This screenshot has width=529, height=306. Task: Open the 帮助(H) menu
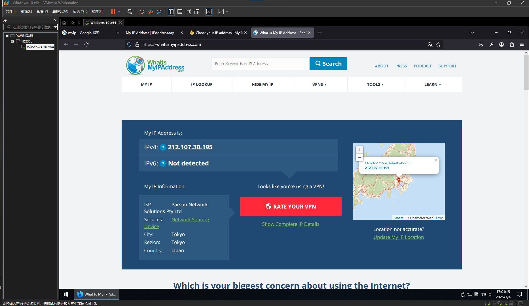[98, 11]
